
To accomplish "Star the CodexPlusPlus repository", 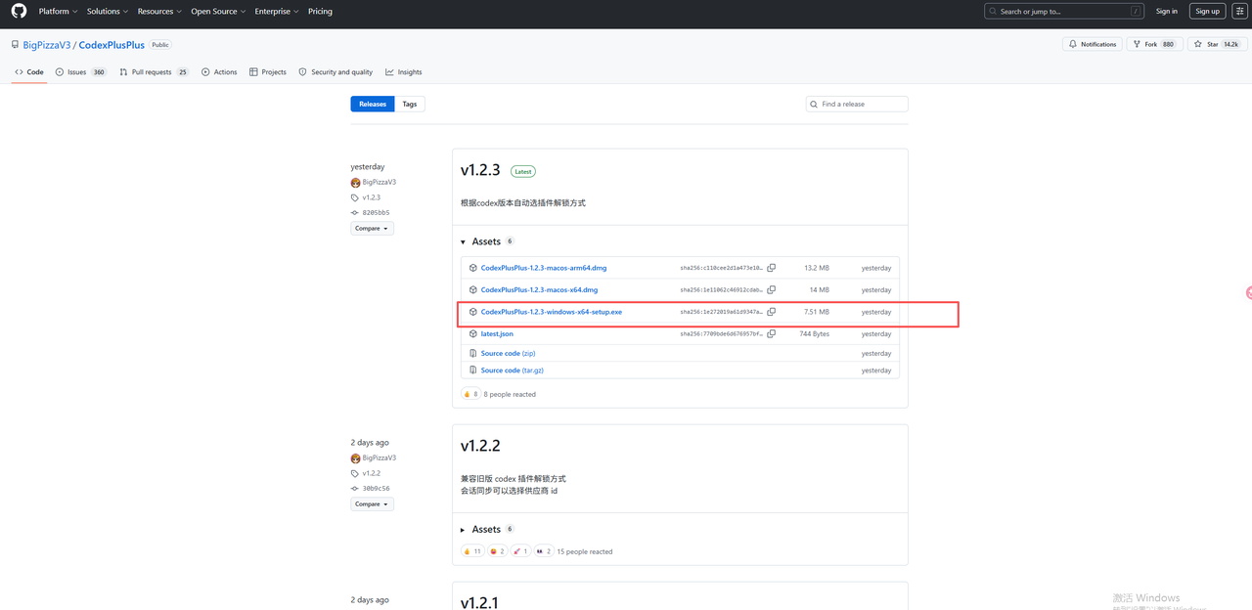I will (1217, 44).
